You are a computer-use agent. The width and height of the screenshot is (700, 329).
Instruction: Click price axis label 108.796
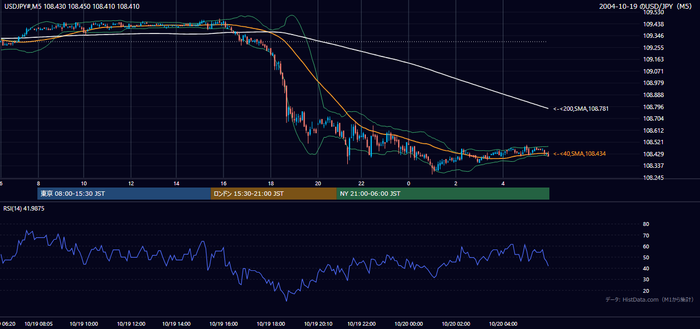coord(653,106)
